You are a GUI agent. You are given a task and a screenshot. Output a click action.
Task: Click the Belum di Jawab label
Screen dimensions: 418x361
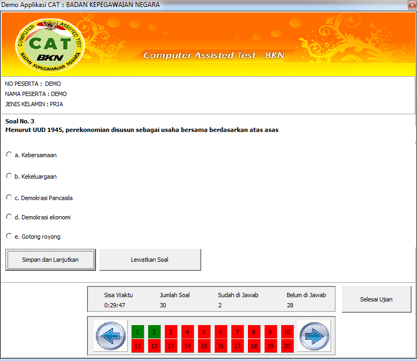pos(306,295)
